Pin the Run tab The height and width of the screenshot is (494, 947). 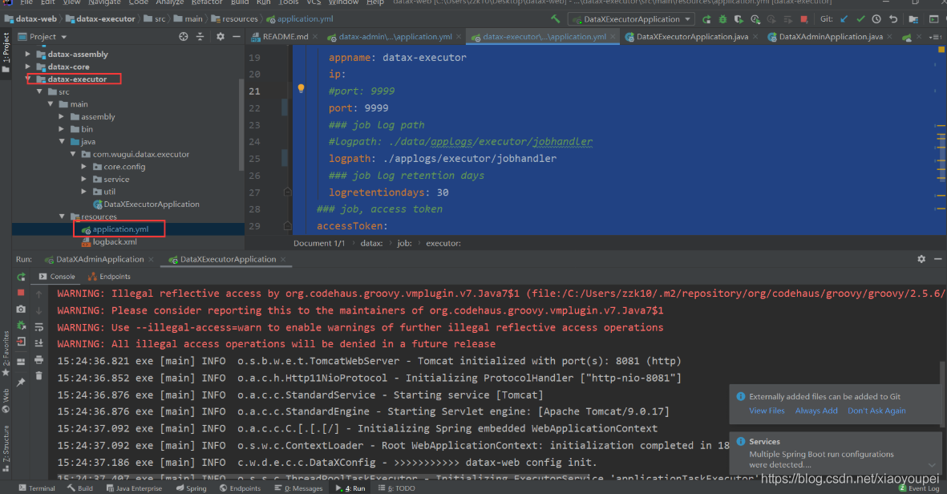pyautogui.click(x=21, y=382)
